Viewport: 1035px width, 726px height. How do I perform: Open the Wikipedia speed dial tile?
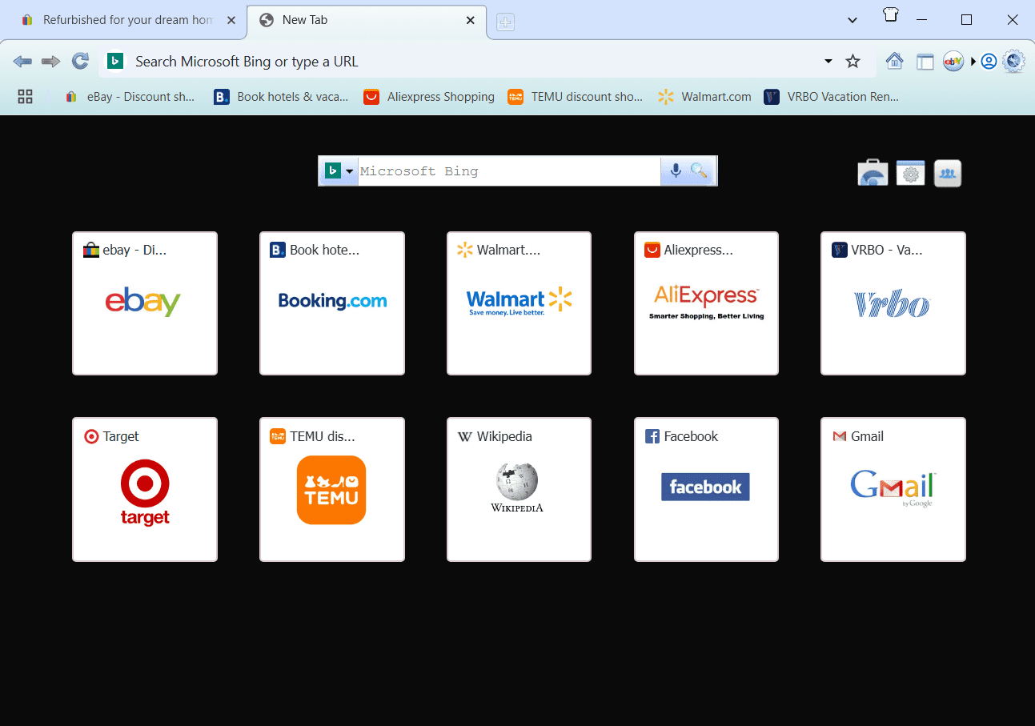point(519,489)
